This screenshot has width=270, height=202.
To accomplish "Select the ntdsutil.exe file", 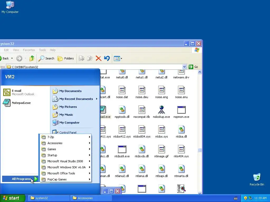I will (x=122, y=151).
